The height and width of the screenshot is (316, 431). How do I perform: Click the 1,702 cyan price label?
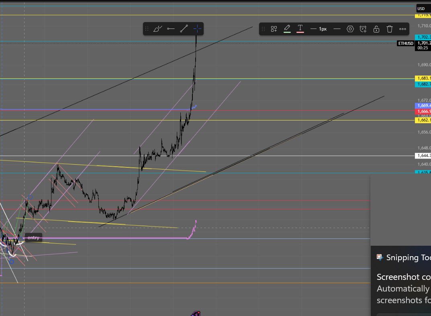(423, 37)
